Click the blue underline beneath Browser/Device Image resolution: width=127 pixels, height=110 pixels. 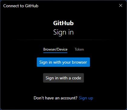tap(55, 53)
